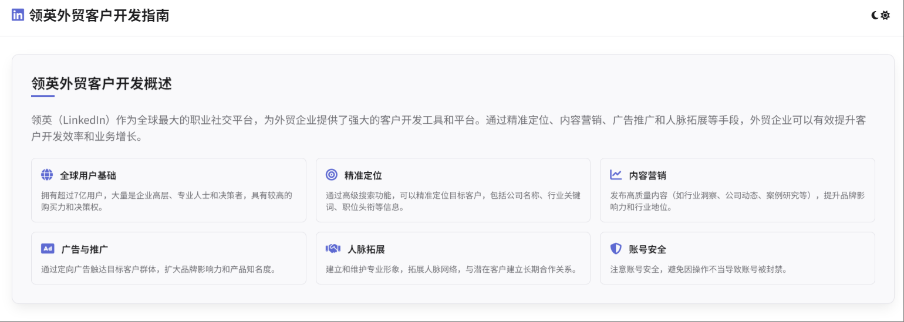Click the description starting 拥有超过7亿用户

167,201
